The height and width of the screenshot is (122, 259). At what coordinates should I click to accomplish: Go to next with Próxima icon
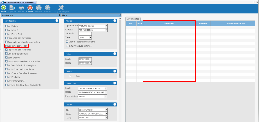pyautogui.click(x=39, y=8)
